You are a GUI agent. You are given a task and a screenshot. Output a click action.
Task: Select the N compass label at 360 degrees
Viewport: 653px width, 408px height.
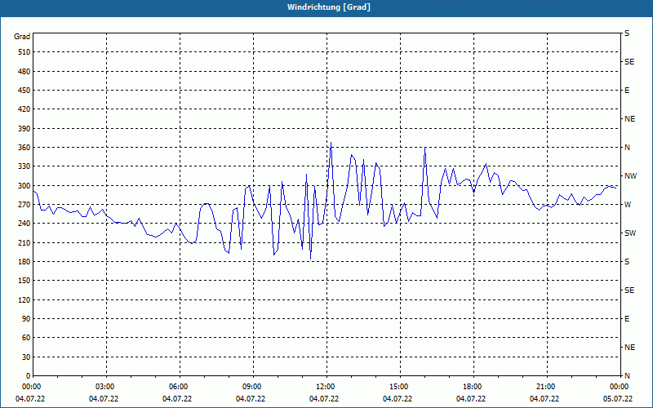pos(627,148)
